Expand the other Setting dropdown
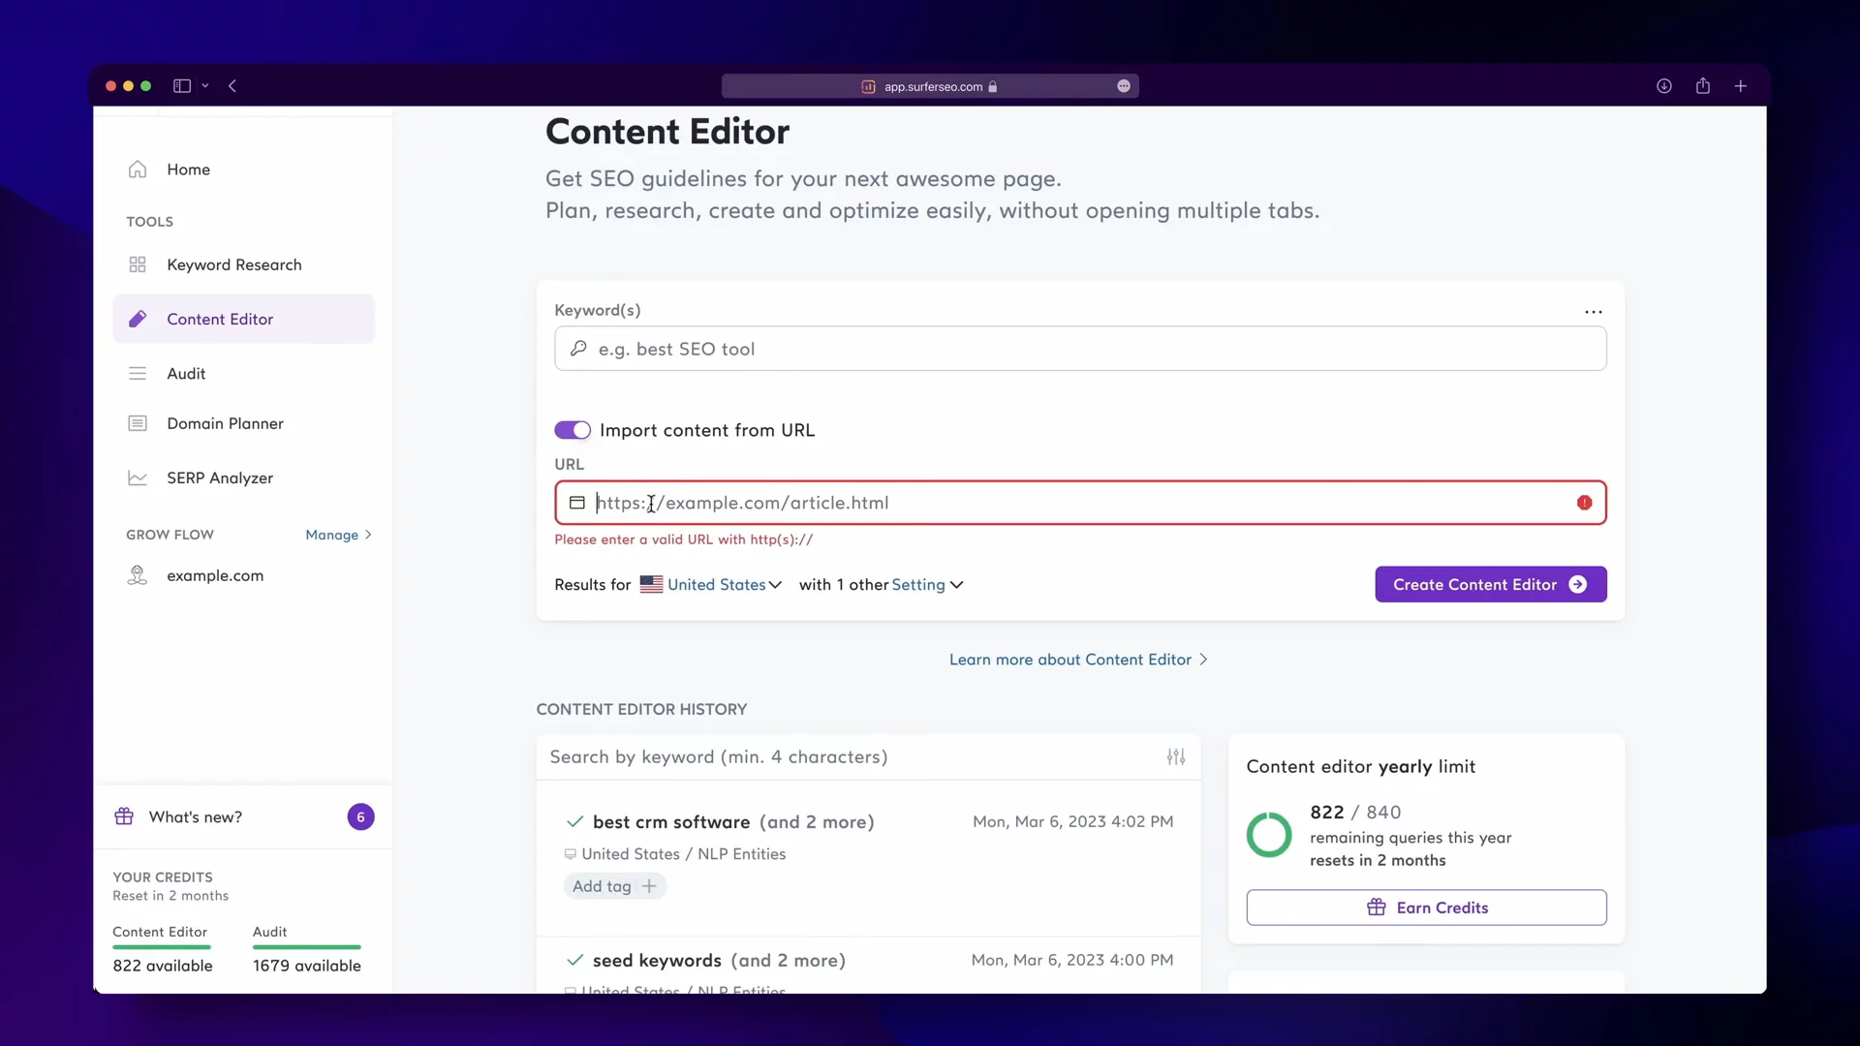Screen dimensions: 1860x1046 (x=926, y=585)
